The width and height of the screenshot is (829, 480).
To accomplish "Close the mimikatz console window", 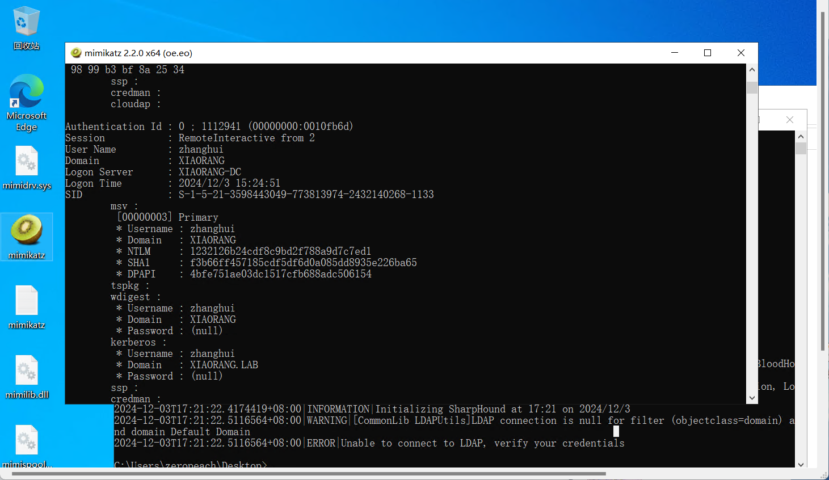I will [741, 53].
